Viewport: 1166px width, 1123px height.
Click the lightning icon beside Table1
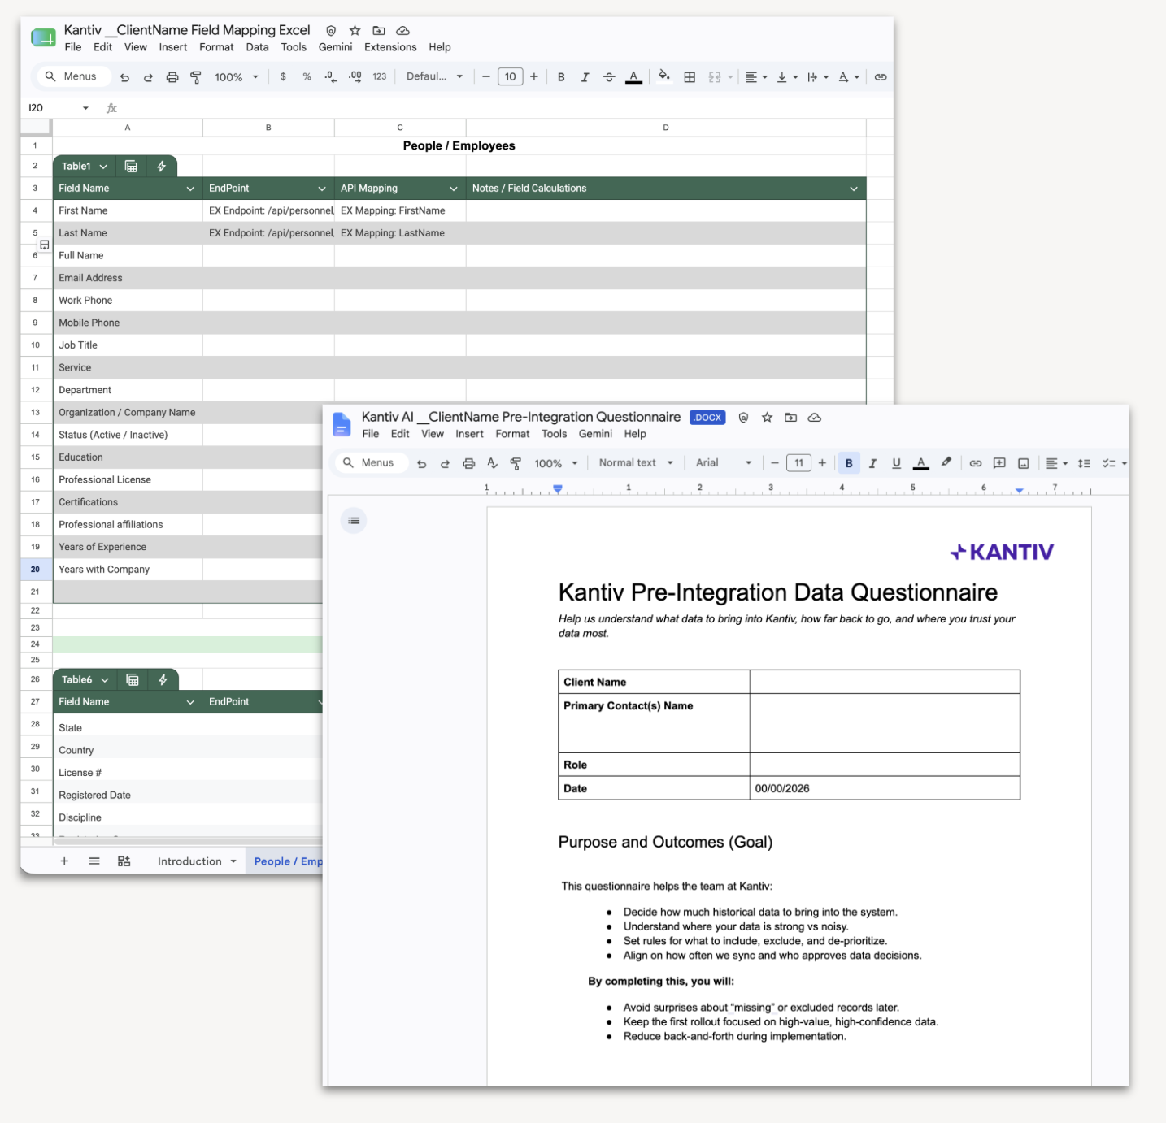click(x=162, y=167)
